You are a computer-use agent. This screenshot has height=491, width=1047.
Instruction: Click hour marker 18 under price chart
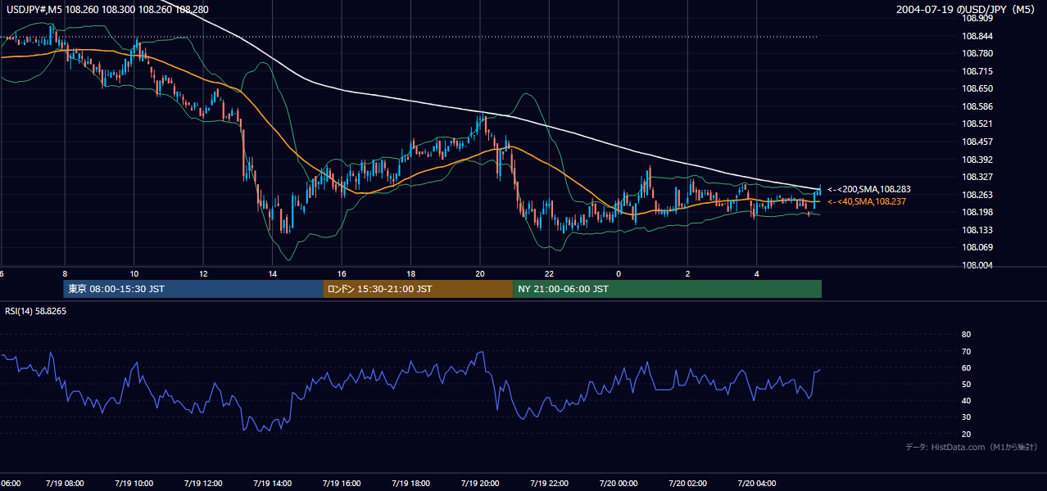410,273
